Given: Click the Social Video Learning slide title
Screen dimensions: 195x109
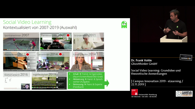Looking at the screenshot, I should (27, 22).
